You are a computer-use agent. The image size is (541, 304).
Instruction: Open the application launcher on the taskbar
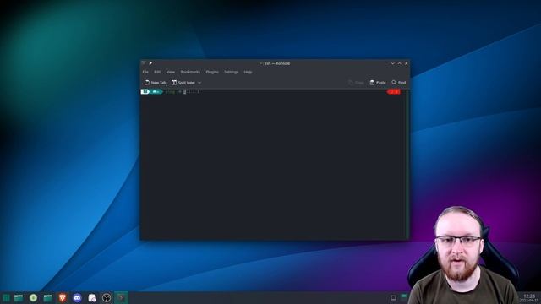(x=6, y=298)
